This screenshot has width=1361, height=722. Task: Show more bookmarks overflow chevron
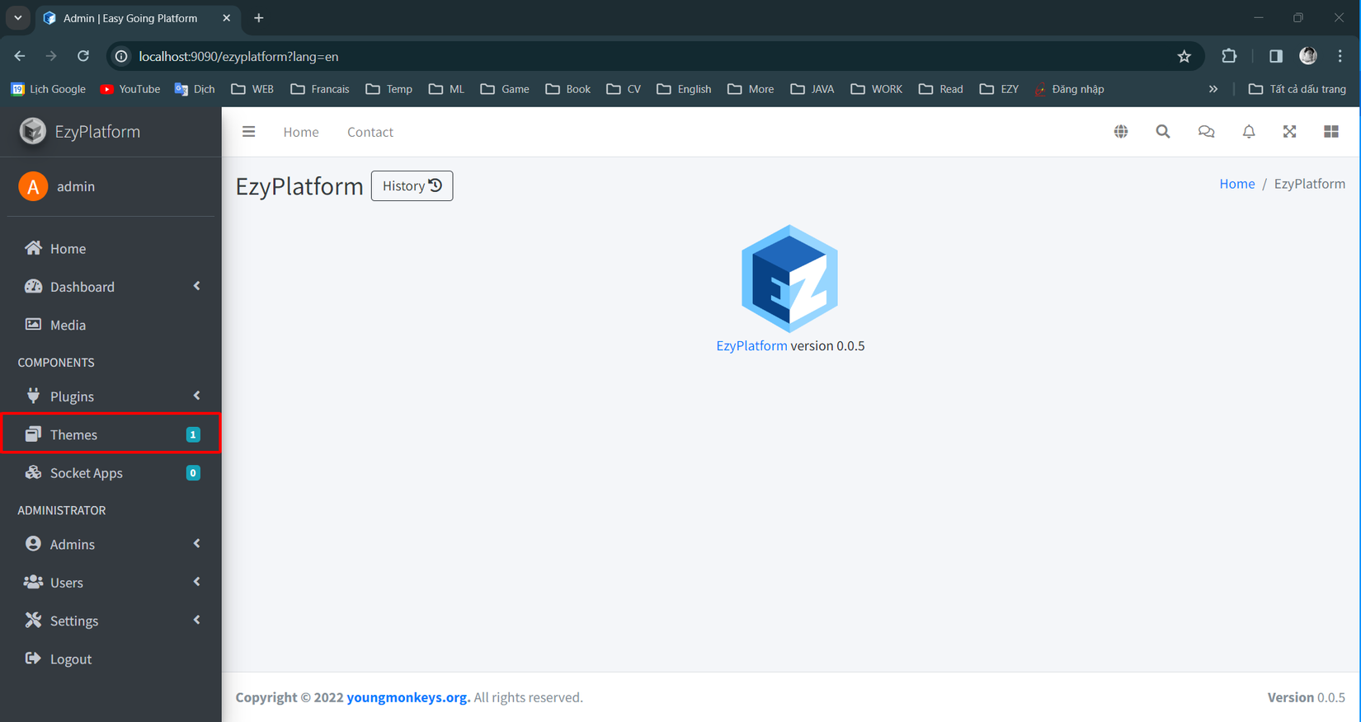coord(1213,89)
